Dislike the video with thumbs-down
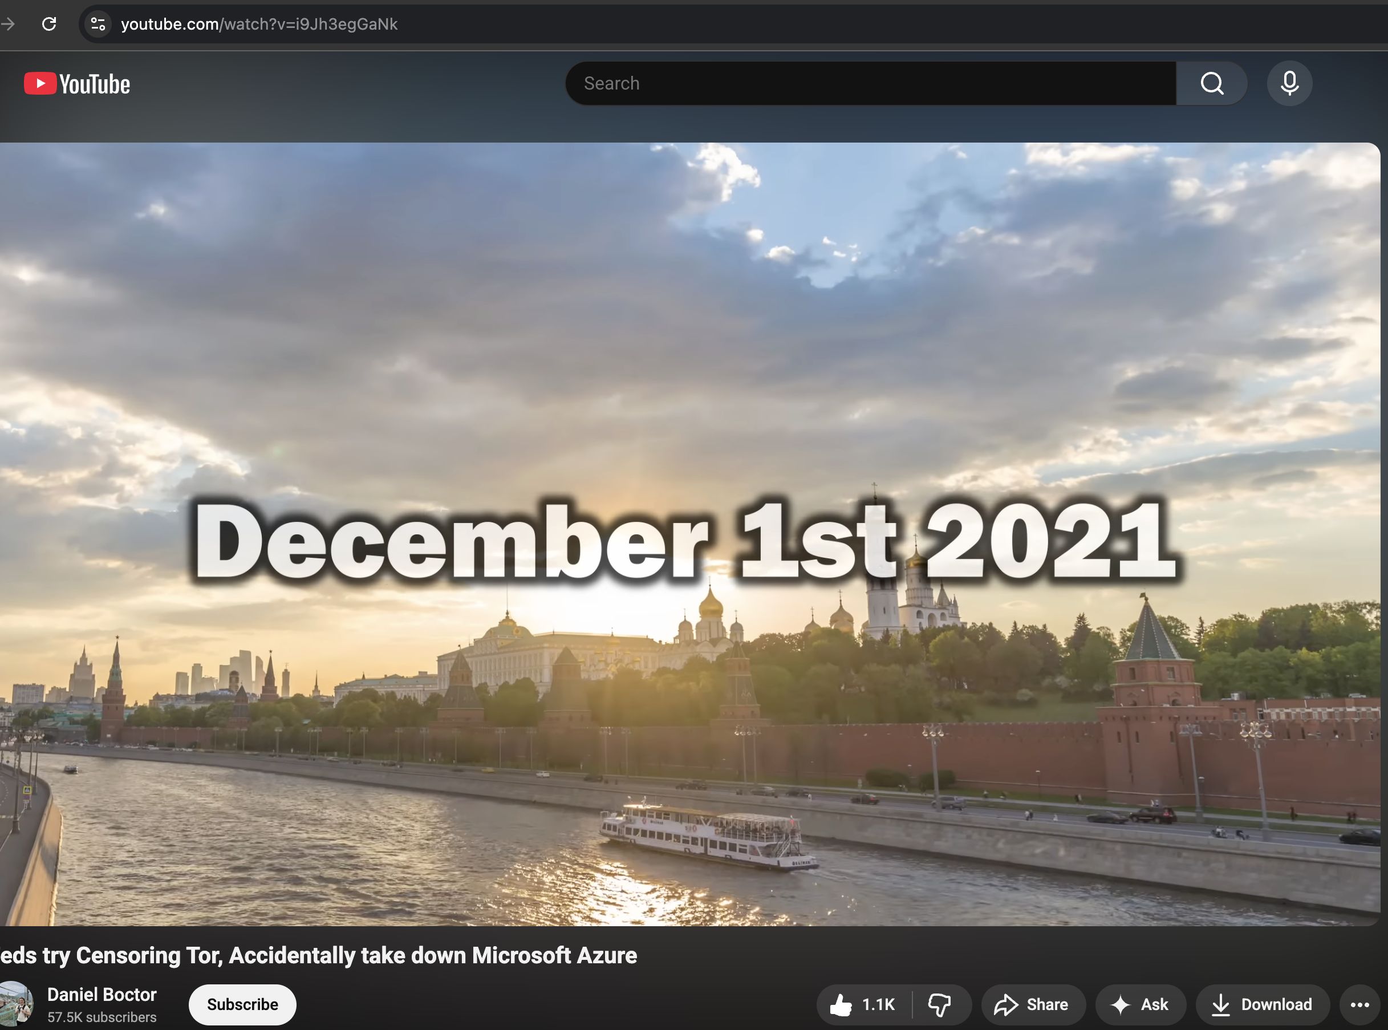The image size is (1388, 1030). coord(939,1004)
